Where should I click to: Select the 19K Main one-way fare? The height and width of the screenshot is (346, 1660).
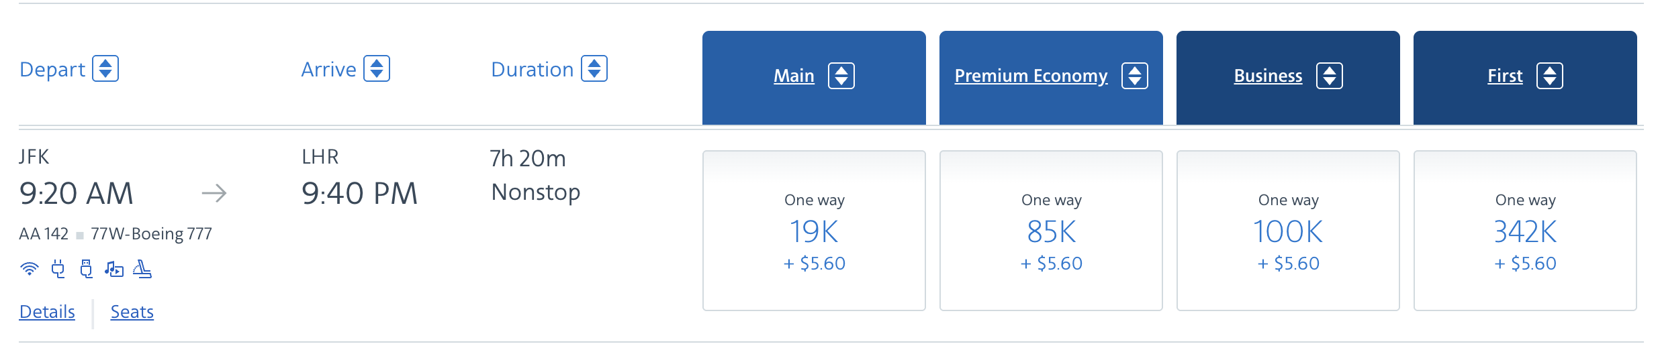[x=814, y=231]
